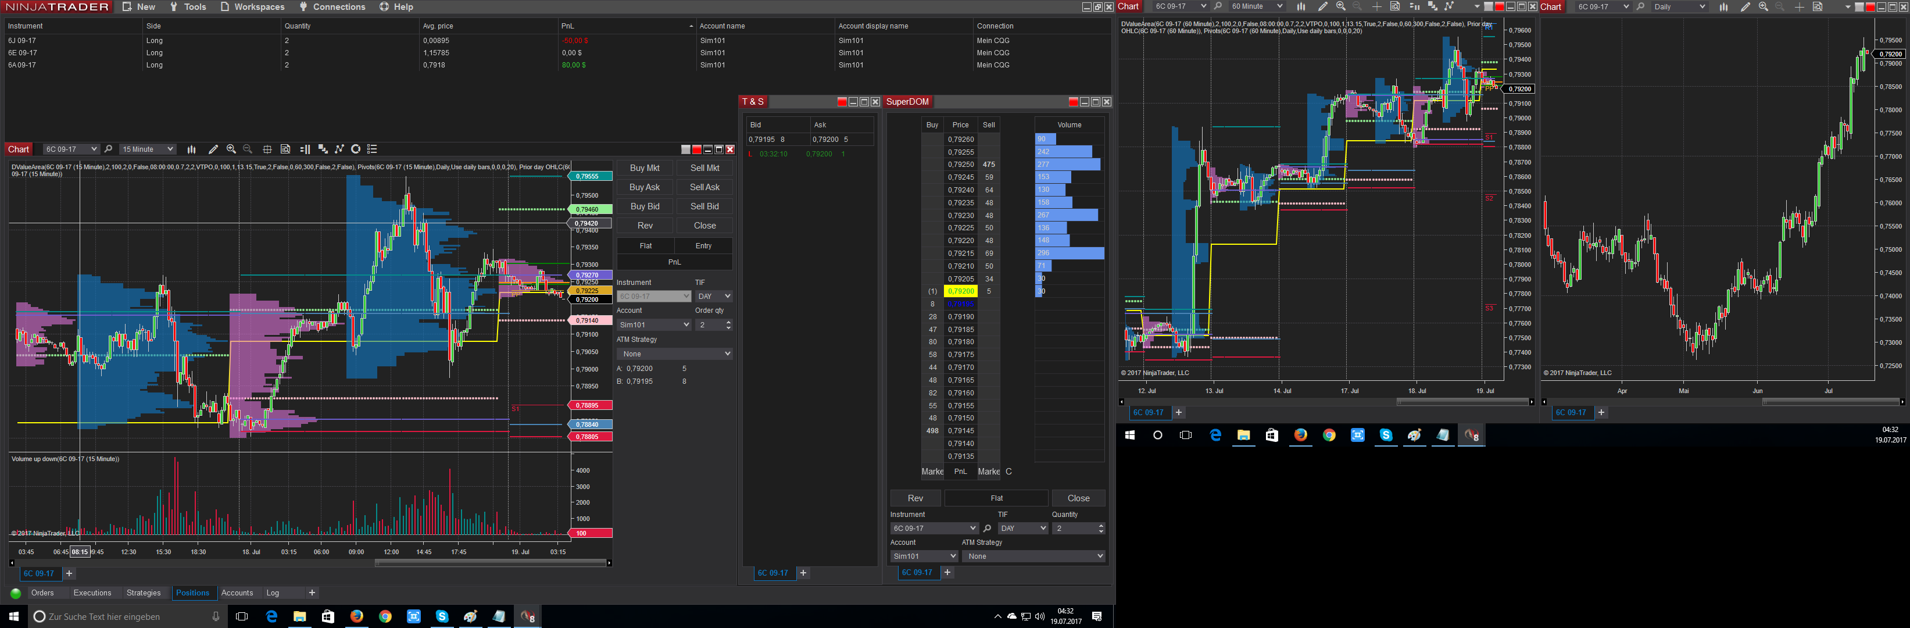The image size is (1910, 628).
Task: Click reload circle icon in 15 Minute chart
Action: 356,149
